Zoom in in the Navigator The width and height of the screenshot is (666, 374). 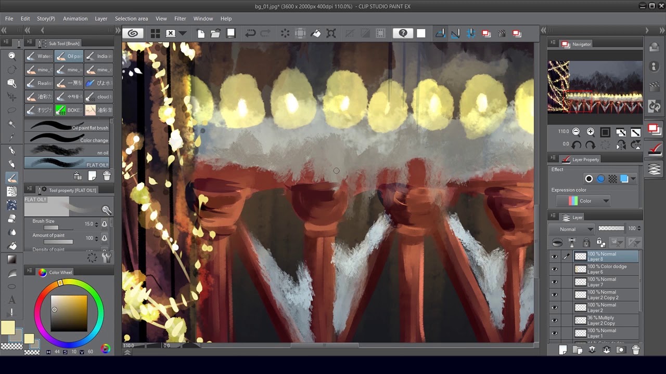tap(591, 132)
